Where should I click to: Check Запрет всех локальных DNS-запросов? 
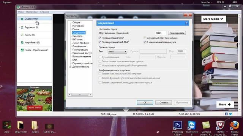click(x=100, y=74)
